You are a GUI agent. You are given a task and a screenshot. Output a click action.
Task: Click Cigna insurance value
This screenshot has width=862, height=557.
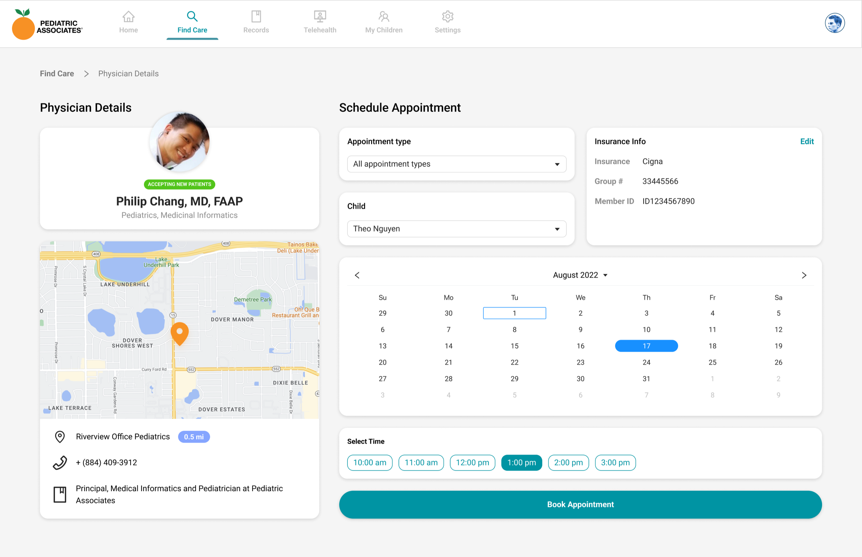(652, 161)
